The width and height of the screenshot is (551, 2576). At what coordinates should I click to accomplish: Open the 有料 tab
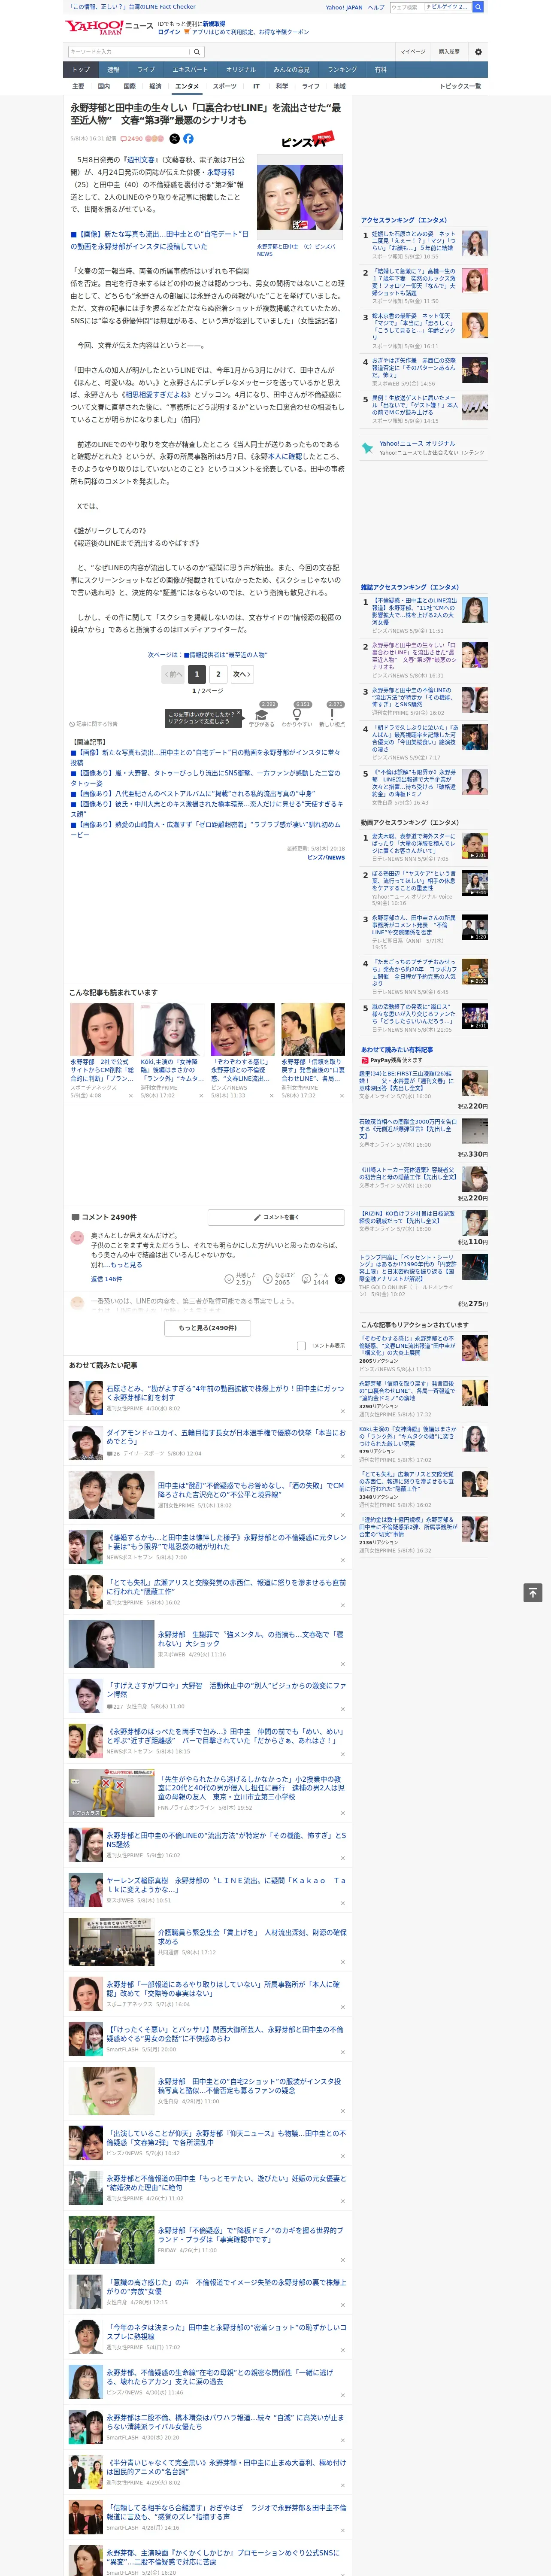pyautogui.click(x=380, y=70)
